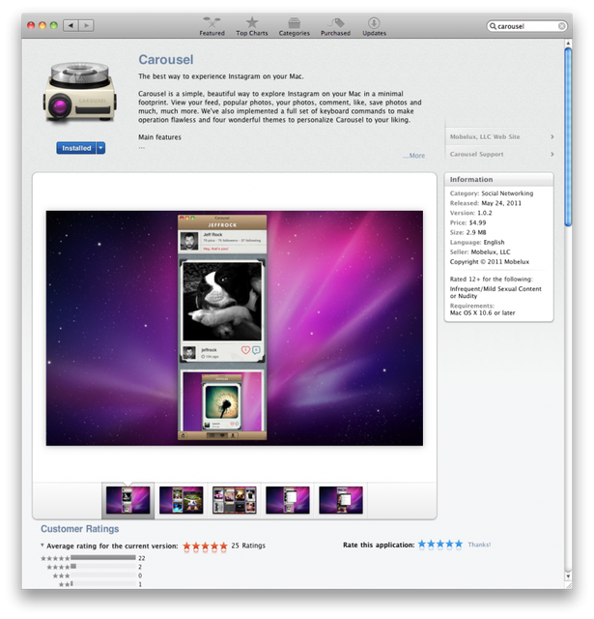The image size is (594, 619).
Task: Open the Top Charts star icon
Action: point(252,22)
